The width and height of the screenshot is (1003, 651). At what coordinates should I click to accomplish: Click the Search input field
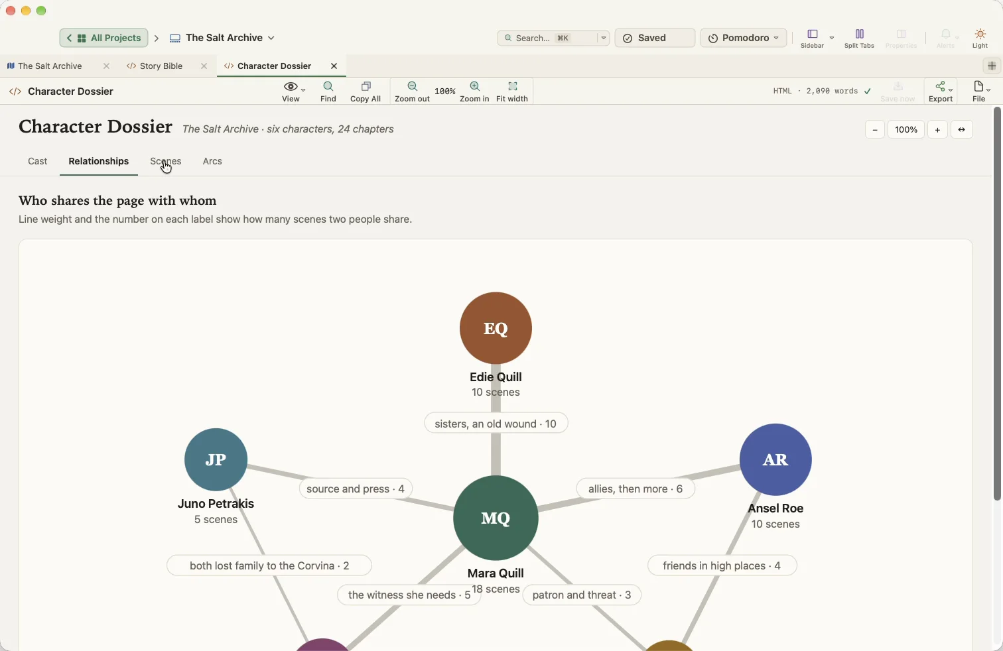pyautogui.click(x=548, y=38)
